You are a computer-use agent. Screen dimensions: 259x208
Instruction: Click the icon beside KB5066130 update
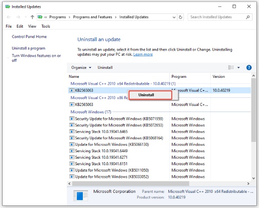72,144
